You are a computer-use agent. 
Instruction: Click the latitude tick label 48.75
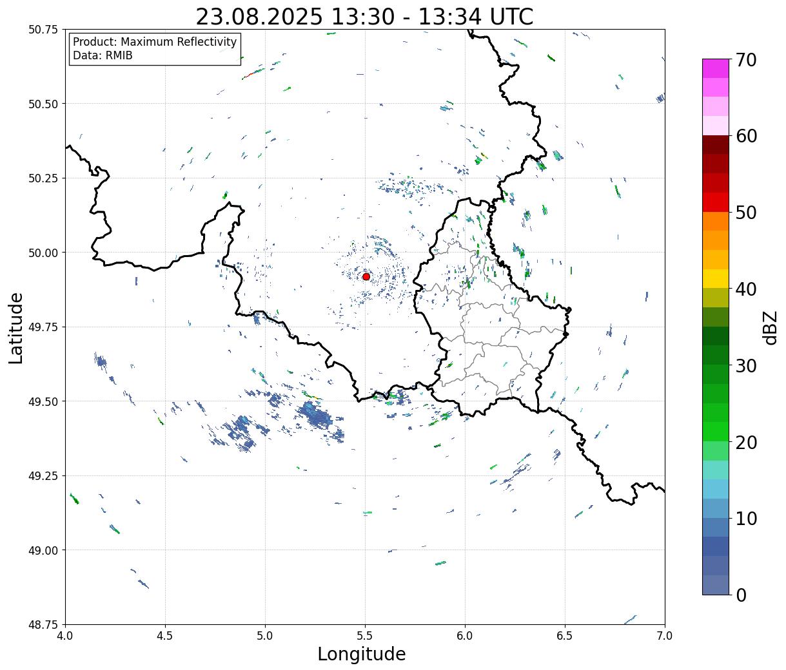point(43,624)
